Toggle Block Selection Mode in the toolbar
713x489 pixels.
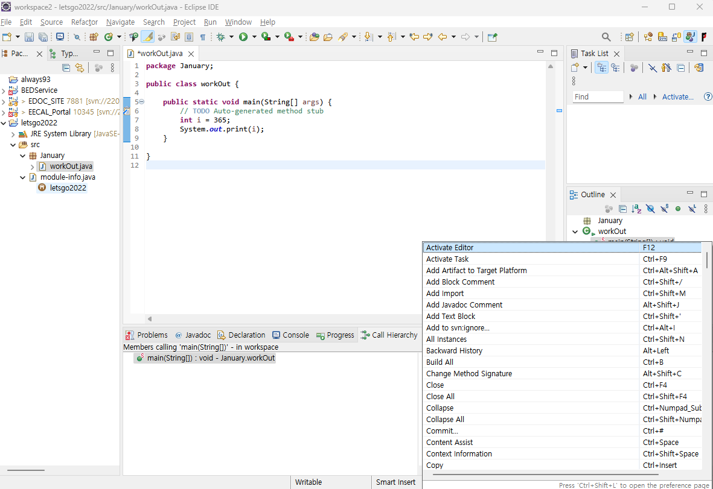click(189, 37)
